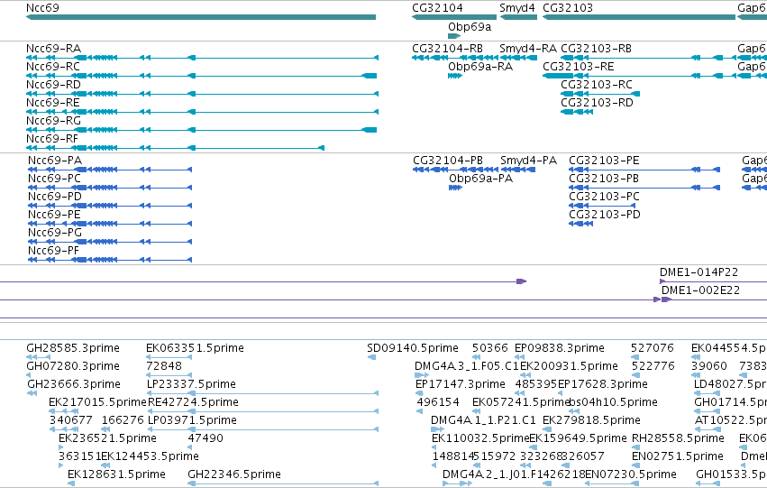Click EST SD09140.5prime
This screenshot has height=488, width=767.
point(413,348)
